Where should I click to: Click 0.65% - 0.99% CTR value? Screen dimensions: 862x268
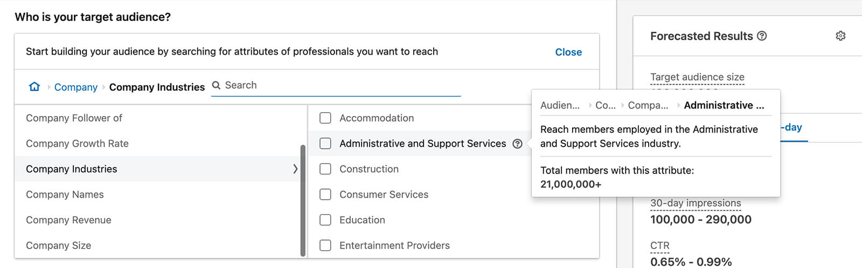691,262
